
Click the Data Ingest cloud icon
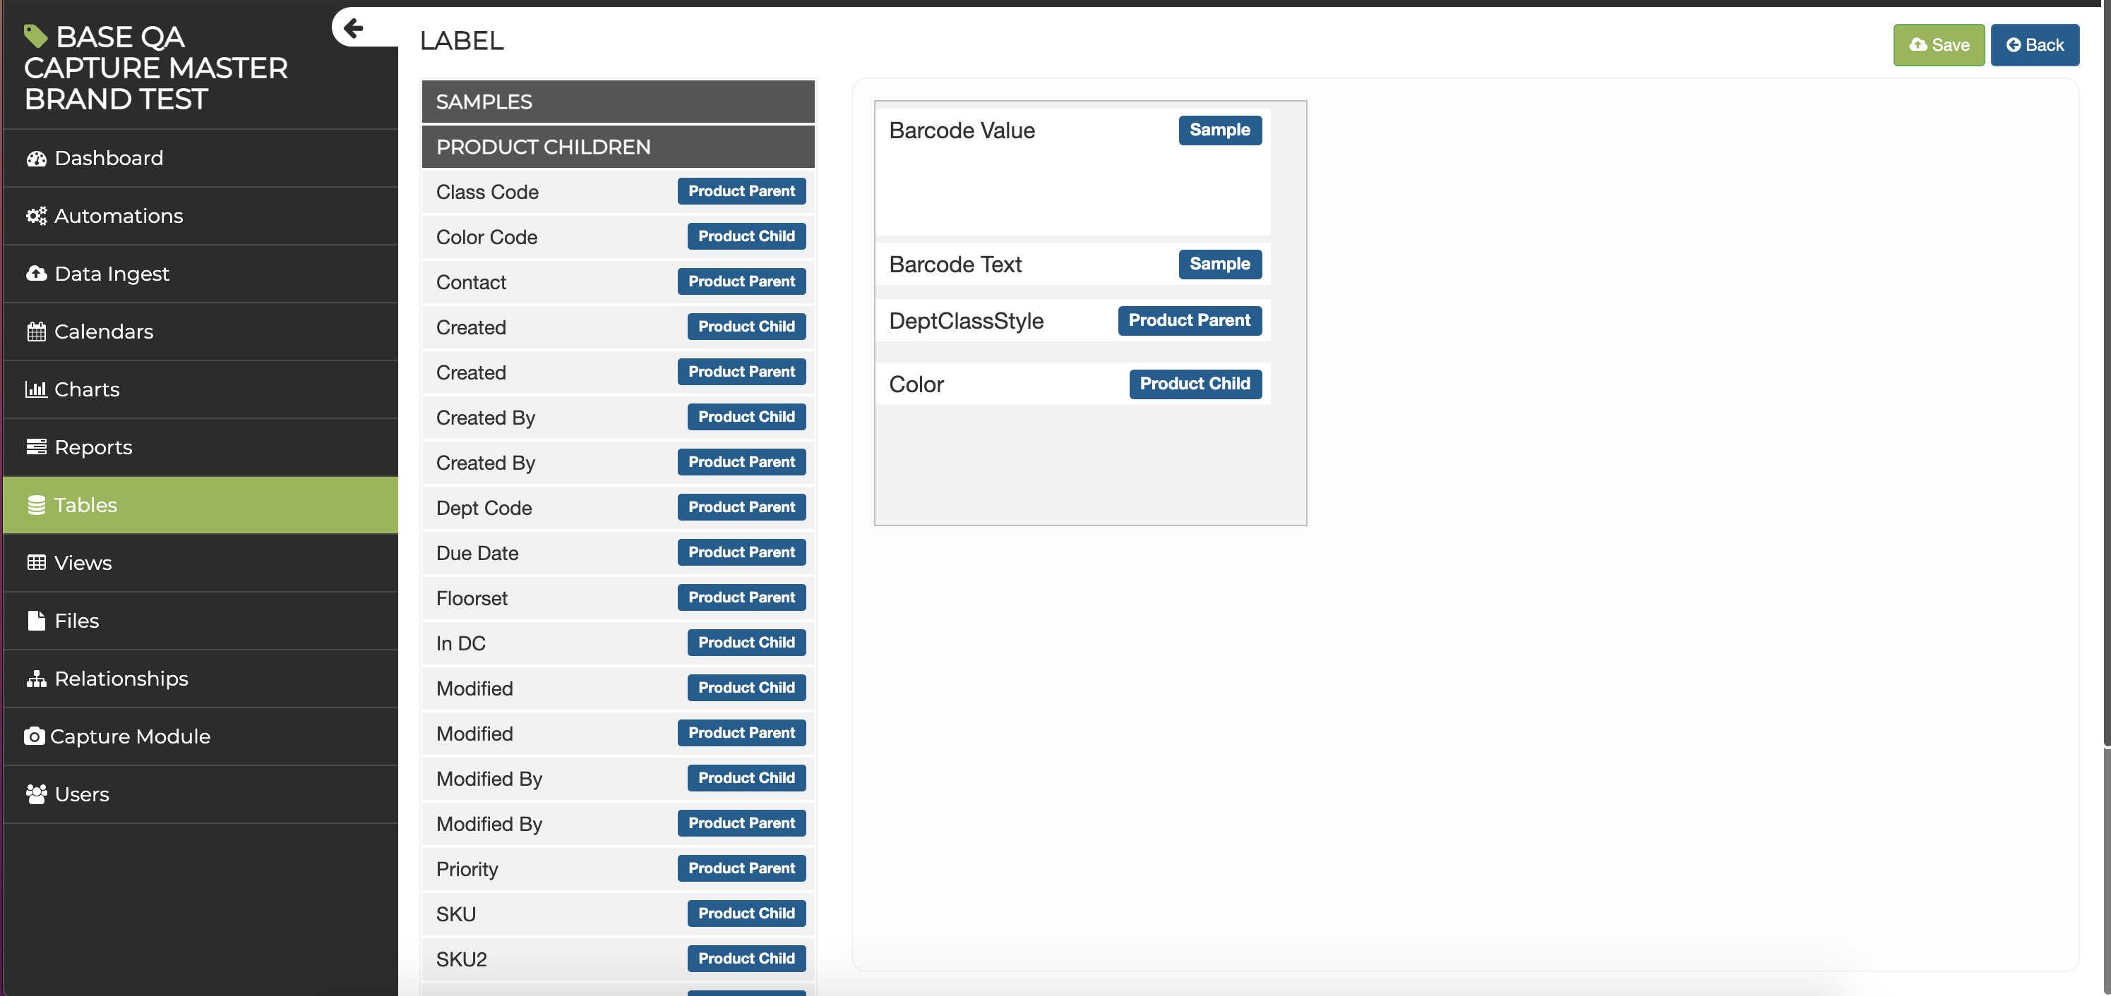[x=36, y=274]
